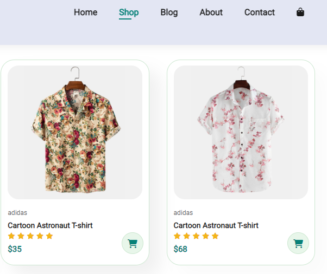The width and height of the screenshot is (327, 274).
Task: Open the Blog page
Action: tap(169, 12)
